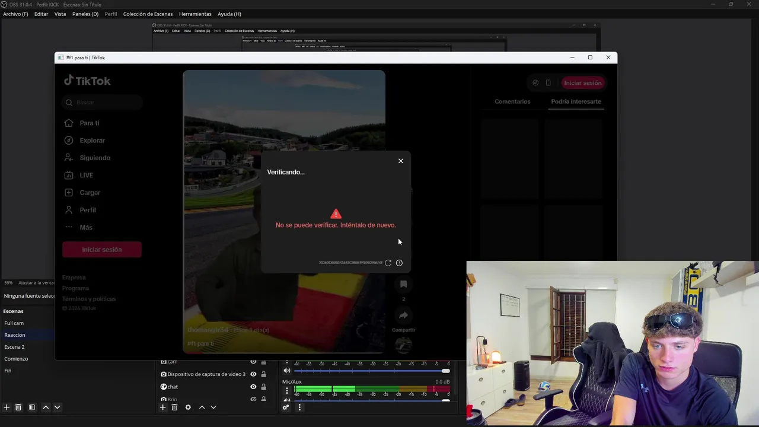
Task: Open advanced audio properties gears icon
Action: 286,407
